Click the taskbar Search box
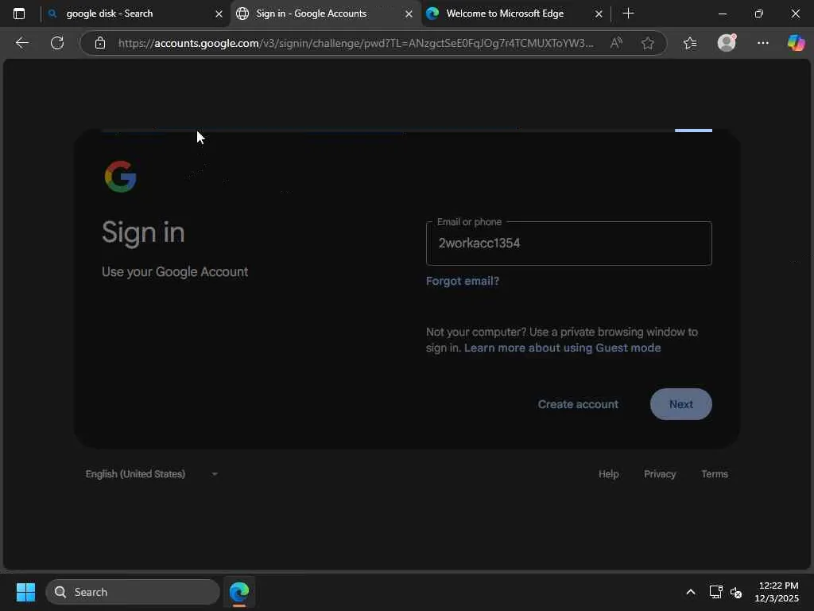Screen dimensions: 814x611 133,592
